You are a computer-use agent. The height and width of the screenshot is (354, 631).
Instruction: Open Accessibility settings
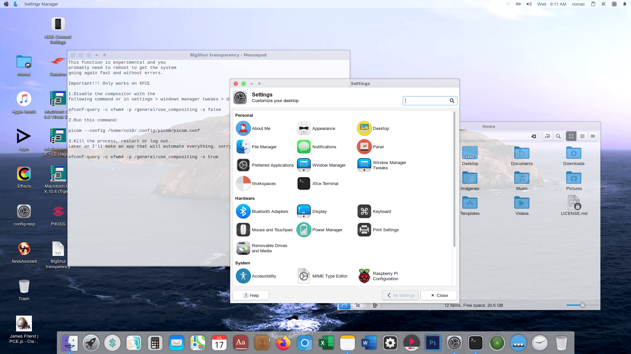coord(256,276)
